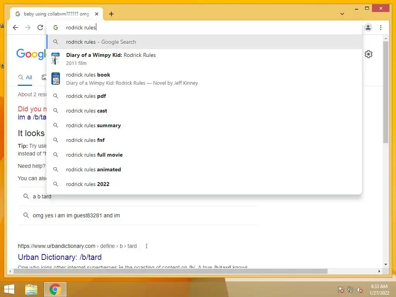396x297 pixels.
Task: Open the clock showing 4:33 AM
Action: tap(379, 290)
